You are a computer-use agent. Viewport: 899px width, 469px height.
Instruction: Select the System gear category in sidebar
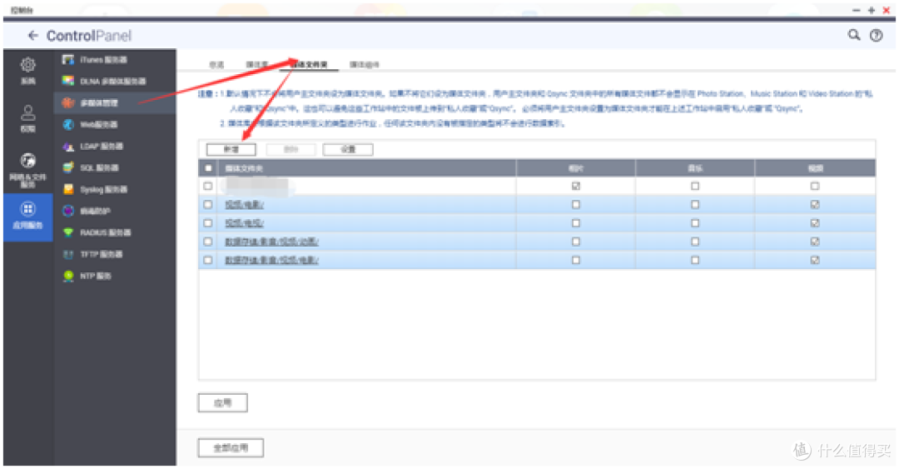(27, 69)
